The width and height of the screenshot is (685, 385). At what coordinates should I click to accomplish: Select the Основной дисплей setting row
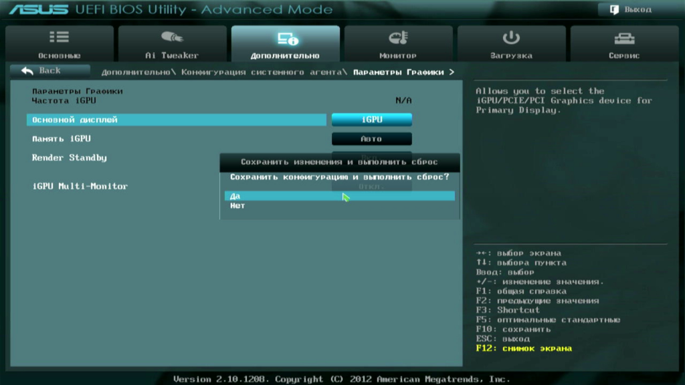pyautogui.click(x=177, y=120)
